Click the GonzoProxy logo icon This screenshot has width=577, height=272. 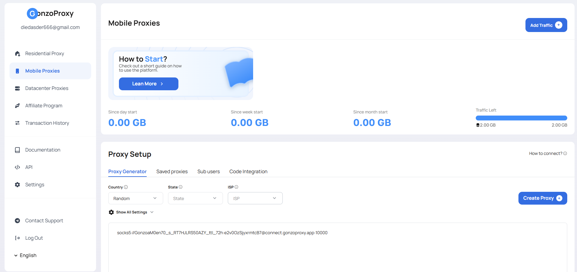tap(32, 13)
